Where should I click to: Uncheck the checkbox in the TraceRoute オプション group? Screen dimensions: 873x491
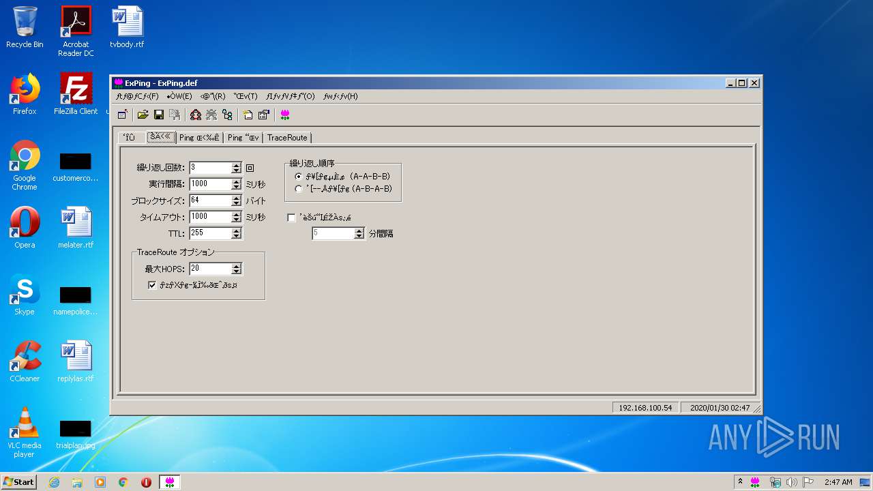pyautogui.click(x=152, y=285)
